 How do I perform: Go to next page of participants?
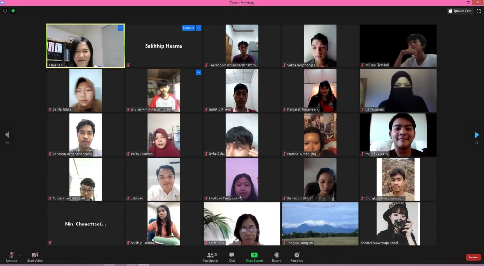point(476,135)
